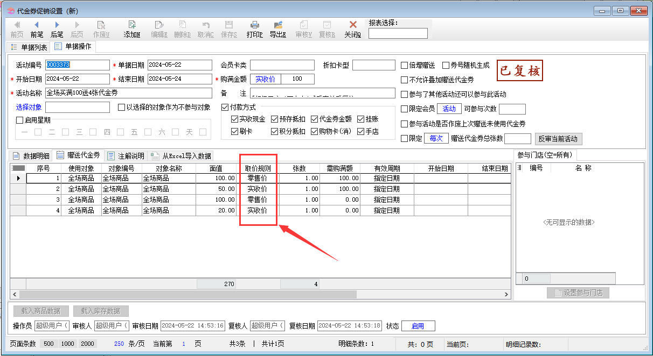Click the grid menu icon left of 序号 header
This screenshot has width=653, height=356.
(18, 168)
